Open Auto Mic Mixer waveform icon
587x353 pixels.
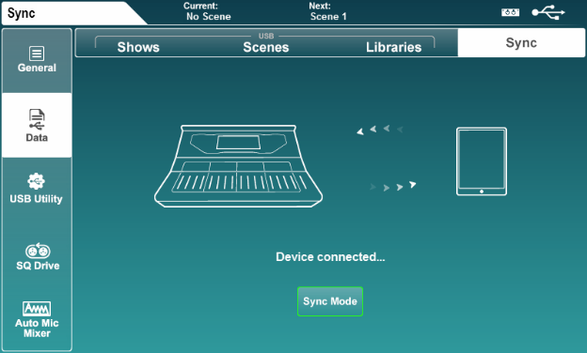click(x=37, y=309)
